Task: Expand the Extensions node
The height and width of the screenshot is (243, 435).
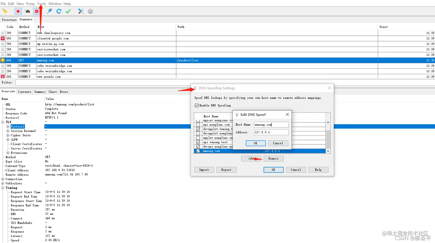Action: coord(8,153)
